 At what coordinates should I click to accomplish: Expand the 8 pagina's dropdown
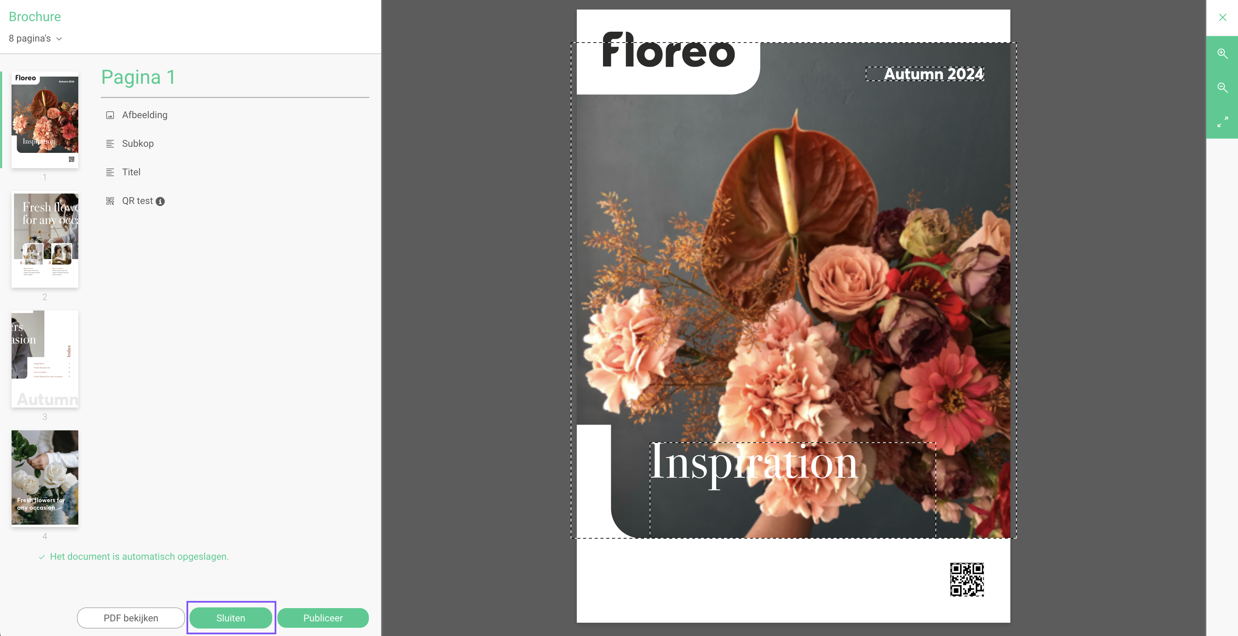36,38
